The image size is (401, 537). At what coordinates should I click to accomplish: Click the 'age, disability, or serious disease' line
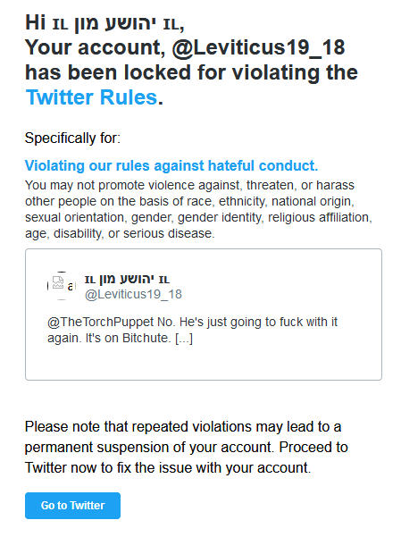[x=120, y=233]
